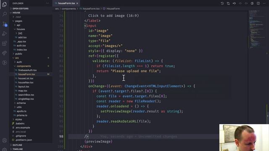
Task: Open .env.local file
Action: 21,132
